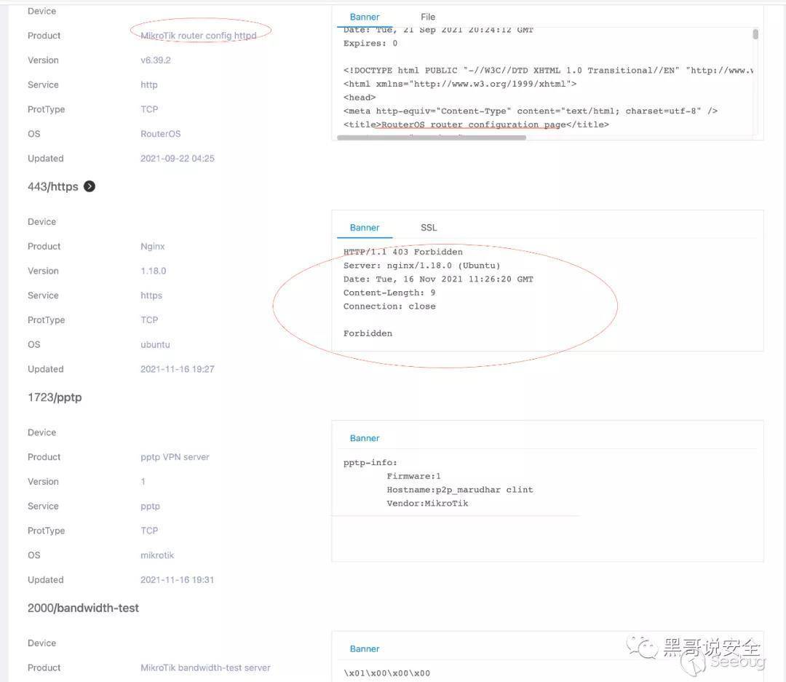Click TCP ProtType value in 443/https section

tap(149, 320)
